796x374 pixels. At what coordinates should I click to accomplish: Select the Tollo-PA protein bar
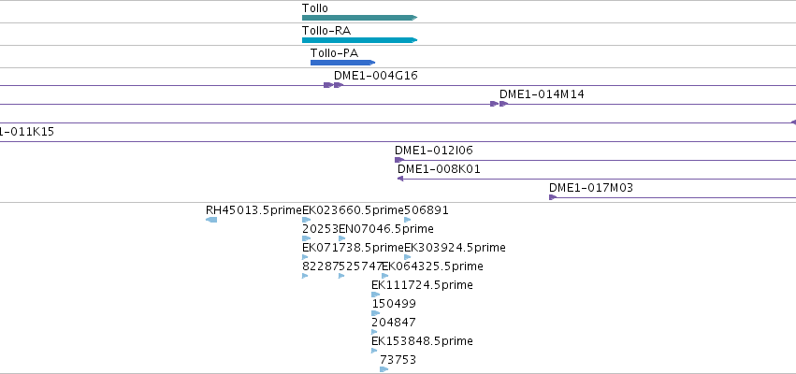(342, 63)
